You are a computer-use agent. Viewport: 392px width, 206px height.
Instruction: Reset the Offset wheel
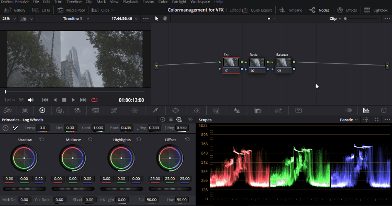pos(187,140)
